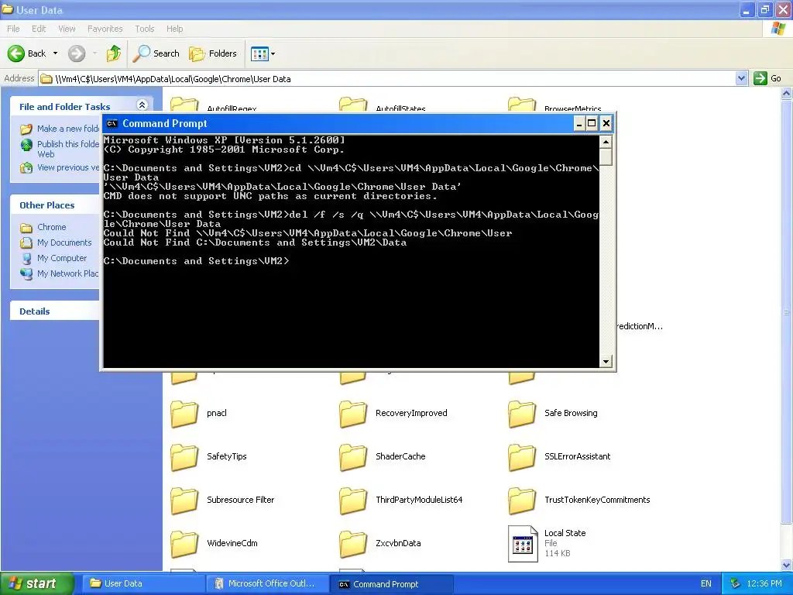The height and width of the screenshot is (595, 793).
Task: Click the Explorer scrollbar up arrow
Action: coord(787,93)
